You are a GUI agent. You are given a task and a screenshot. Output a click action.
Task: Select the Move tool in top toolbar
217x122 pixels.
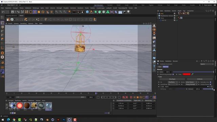click(35, 12)
